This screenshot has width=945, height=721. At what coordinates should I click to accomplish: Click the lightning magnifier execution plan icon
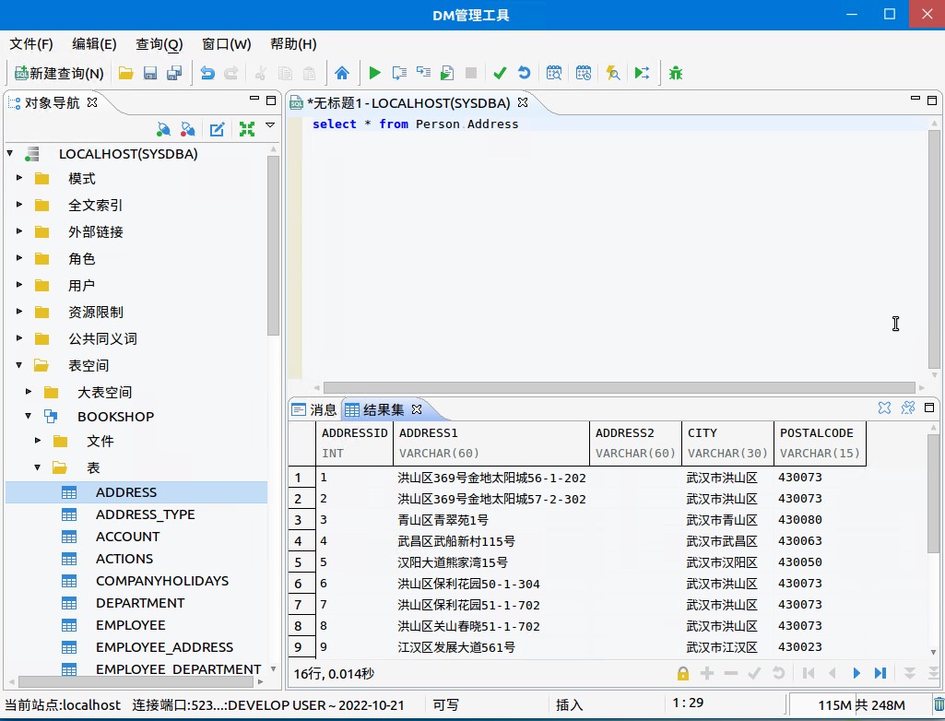(613, 74)
